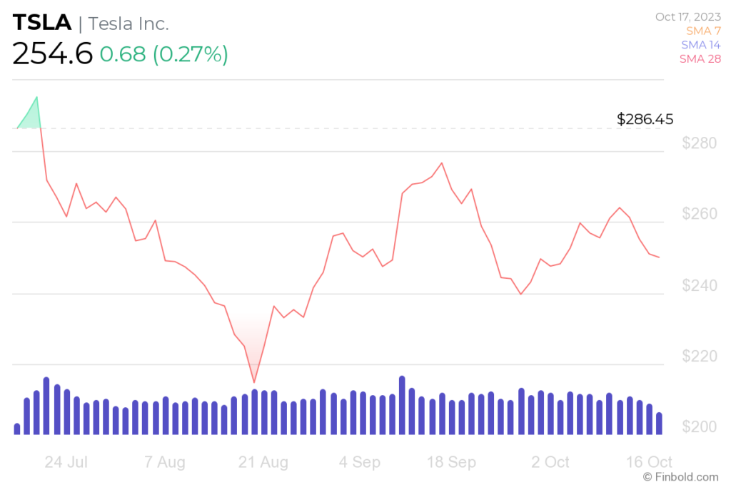Screen dimensions: 731x487
Task: Click the 7 Aug x-axis label
Action: (x=165, y=462)
